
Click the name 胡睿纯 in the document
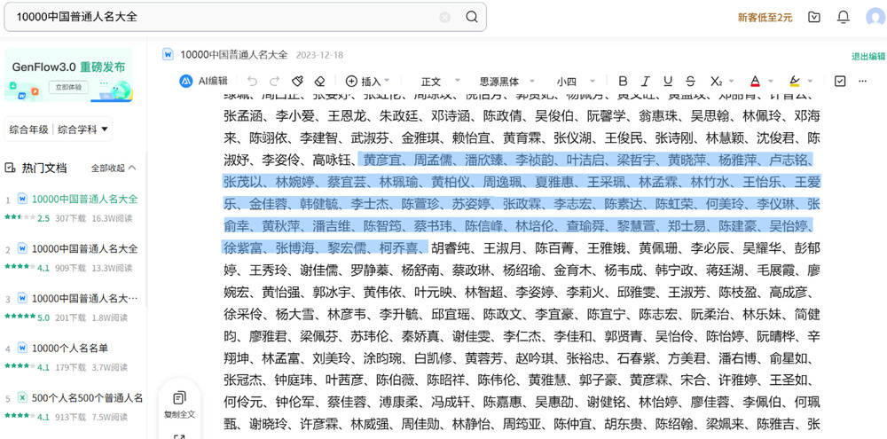[x=451, y=247]
